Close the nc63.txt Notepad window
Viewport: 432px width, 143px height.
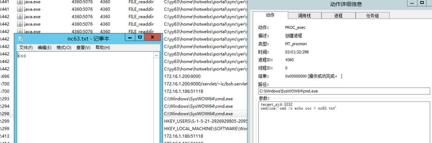click(153, 37)
